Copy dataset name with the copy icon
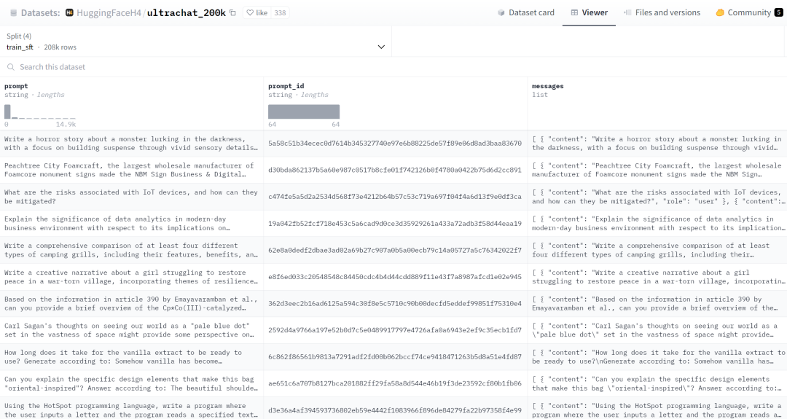 click(x=232, y=12)
